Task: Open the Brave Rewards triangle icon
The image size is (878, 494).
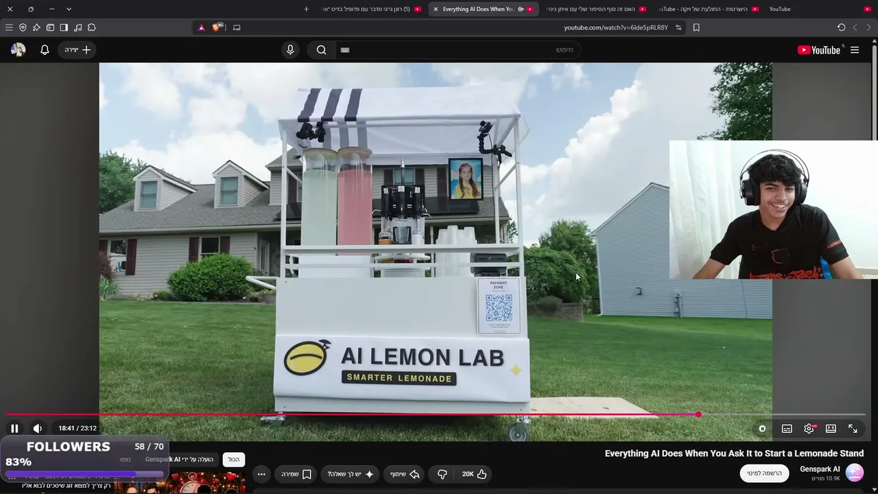Action: point(201,27)
